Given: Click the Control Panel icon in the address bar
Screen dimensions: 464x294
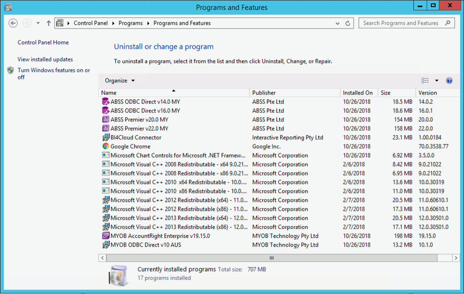Looking at the screenshot, I should point(60,23).
